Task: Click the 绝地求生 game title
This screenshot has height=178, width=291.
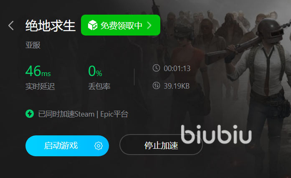Action: click(50, 25)
